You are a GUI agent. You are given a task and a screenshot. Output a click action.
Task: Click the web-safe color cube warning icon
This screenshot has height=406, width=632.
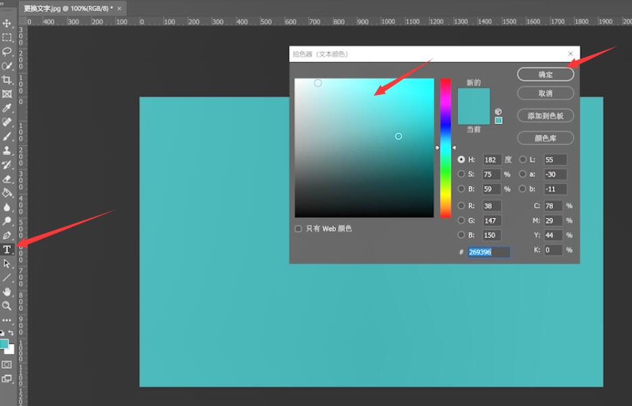click(498, 112)
